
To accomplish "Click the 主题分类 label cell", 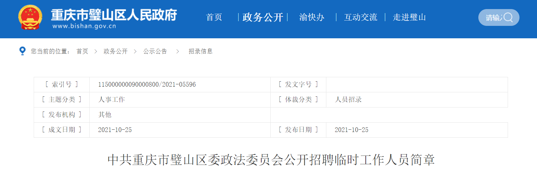I will 62,100.
